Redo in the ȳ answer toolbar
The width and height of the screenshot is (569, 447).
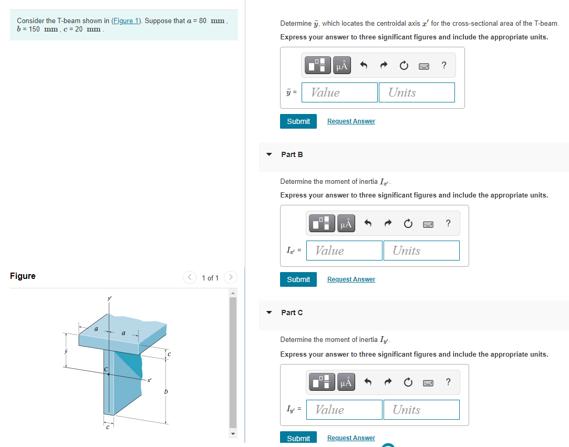[x=384, y=65]
